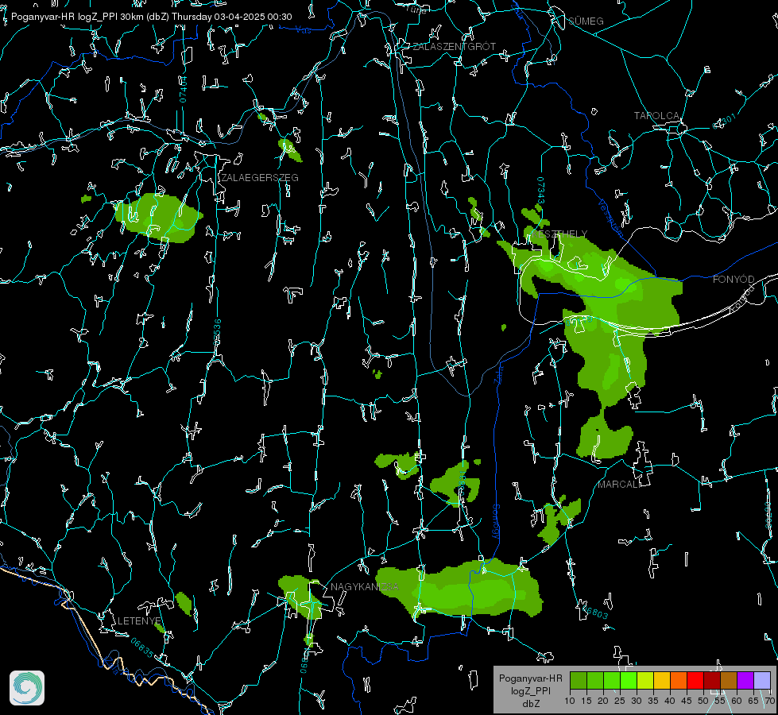The width and height of the screenshot is (778, 715).
Task: Click the SÜMEG city label
Action: click(586, 21)
